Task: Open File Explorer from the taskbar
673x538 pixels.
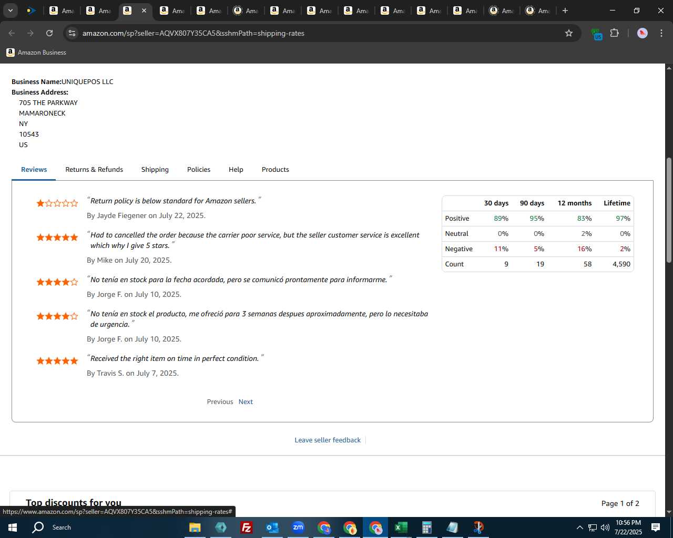Action: (x=195, y=527)
